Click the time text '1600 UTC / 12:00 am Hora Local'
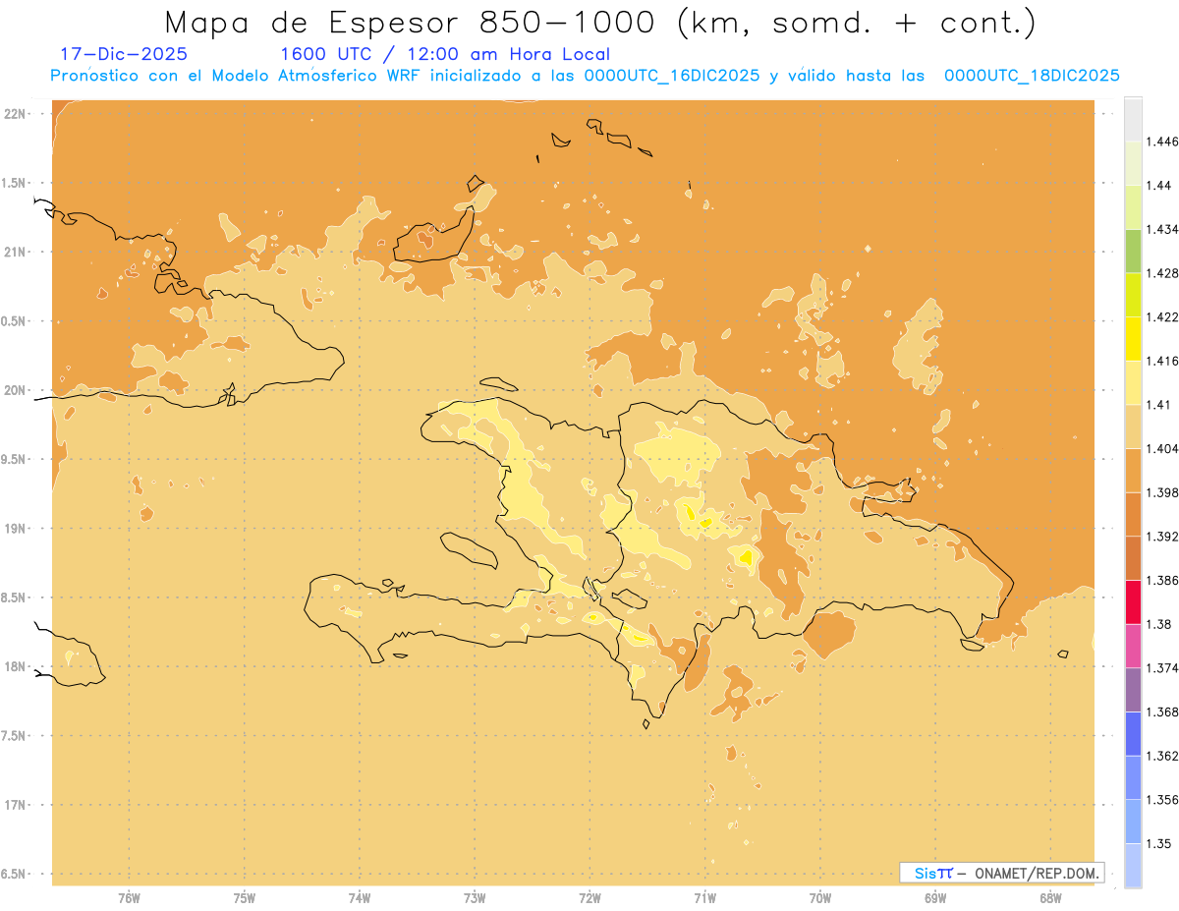Image resolution: width=1179 pixels, height=911 pixels. (x=445, y=54)
